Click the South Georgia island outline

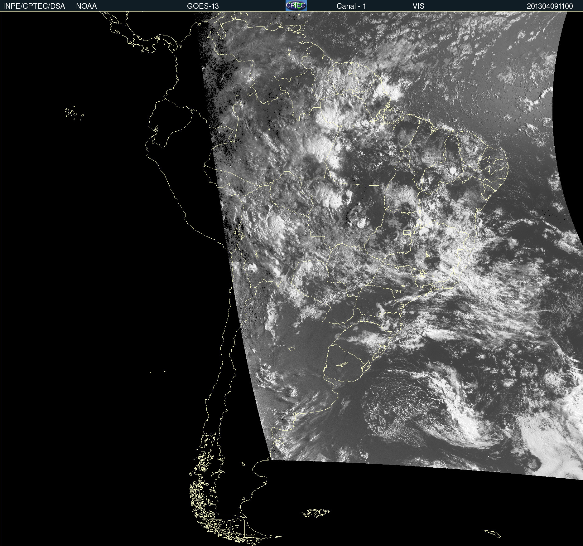[x=492, y=534]
